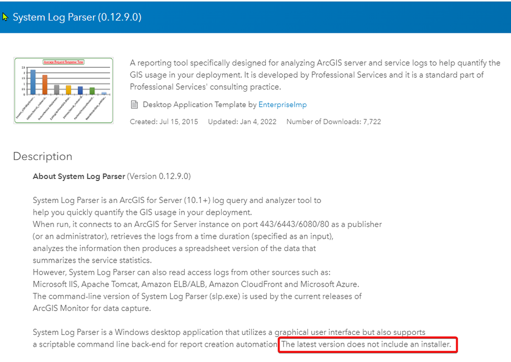Click the line listing Microsoft IIS, Apache Tomcat sources
Image resolution: width=511 pixels, height=362 pixels.
[196, 284]
